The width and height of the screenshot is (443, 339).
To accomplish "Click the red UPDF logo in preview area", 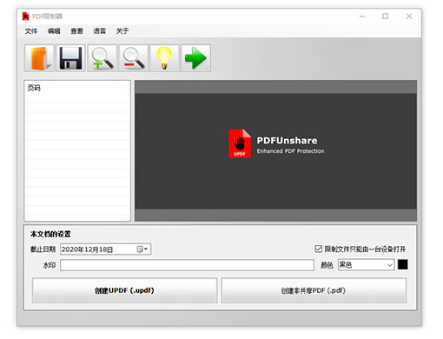I will click(240, 143).
